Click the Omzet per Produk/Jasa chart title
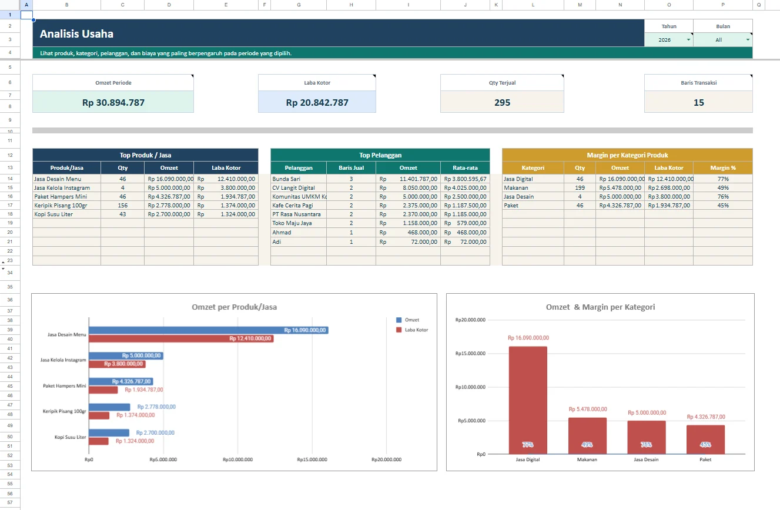The height and width of the screenshot is (510, 780). (x=234, y=307)
